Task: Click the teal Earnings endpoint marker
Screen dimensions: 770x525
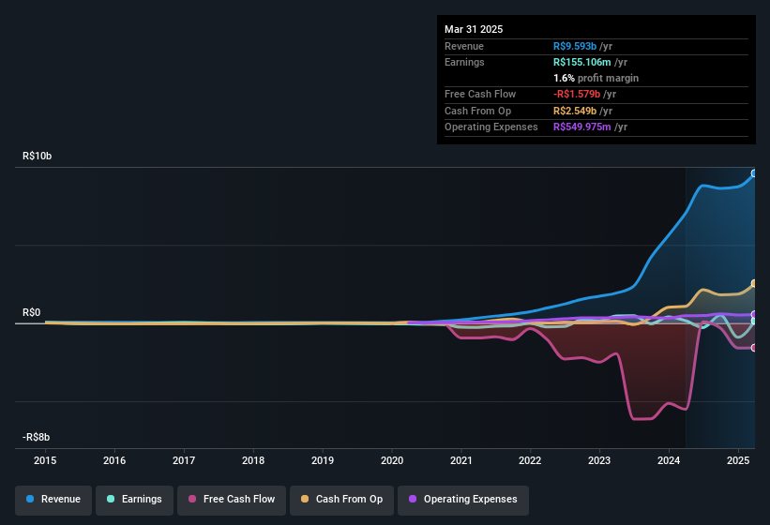Action: click(754, 321)
